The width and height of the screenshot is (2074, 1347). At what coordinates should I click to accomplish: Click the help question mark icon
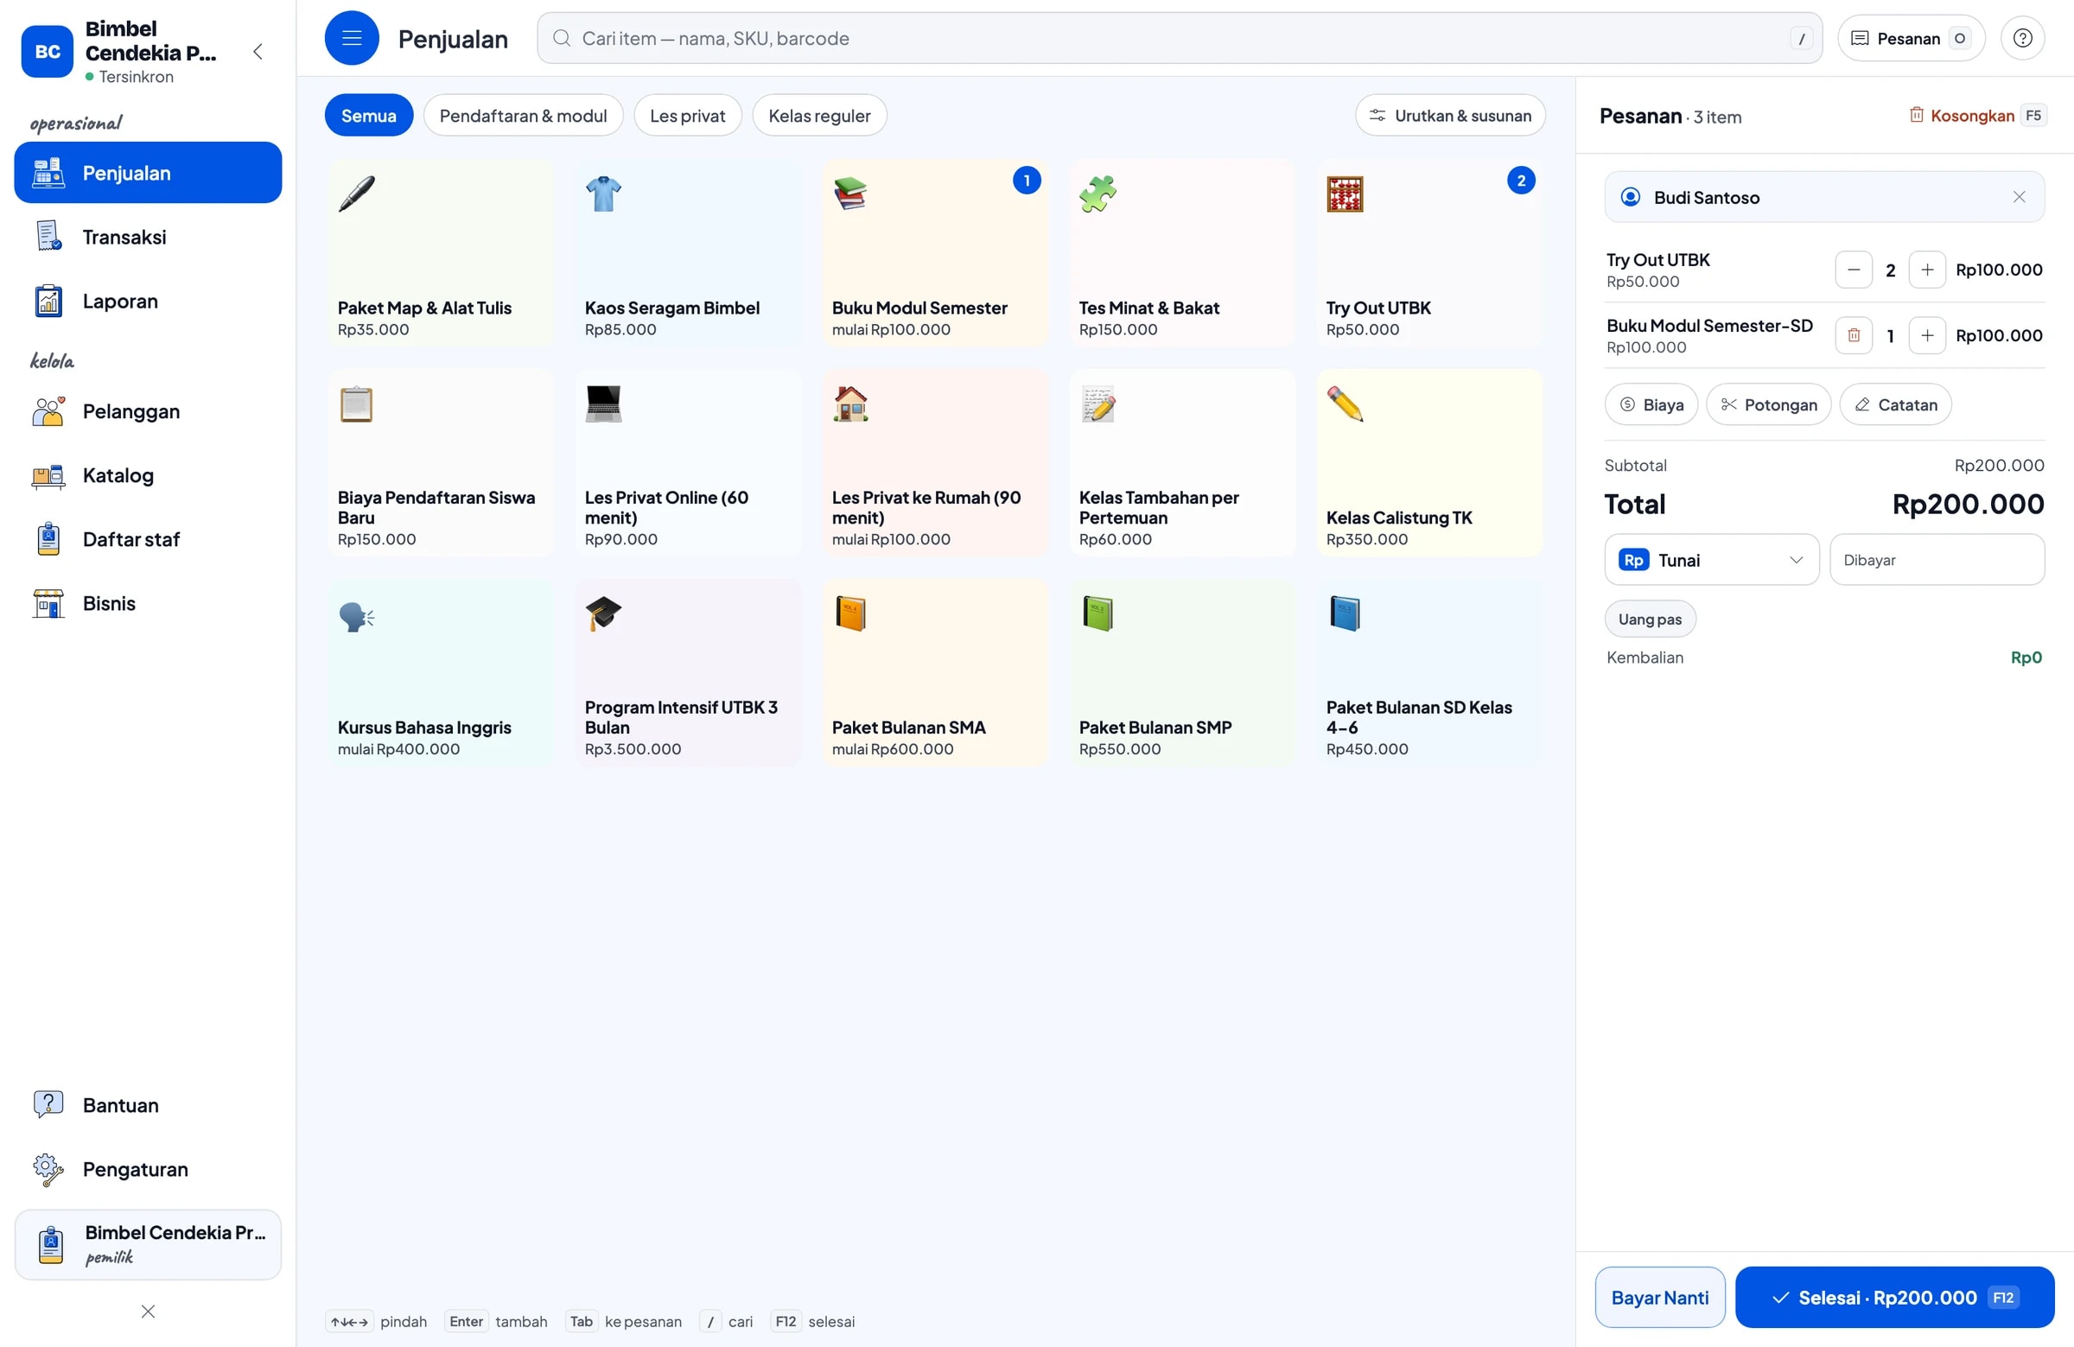2021,38
